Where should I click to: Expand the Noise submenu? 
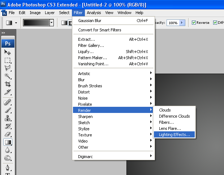pos(113,98)
